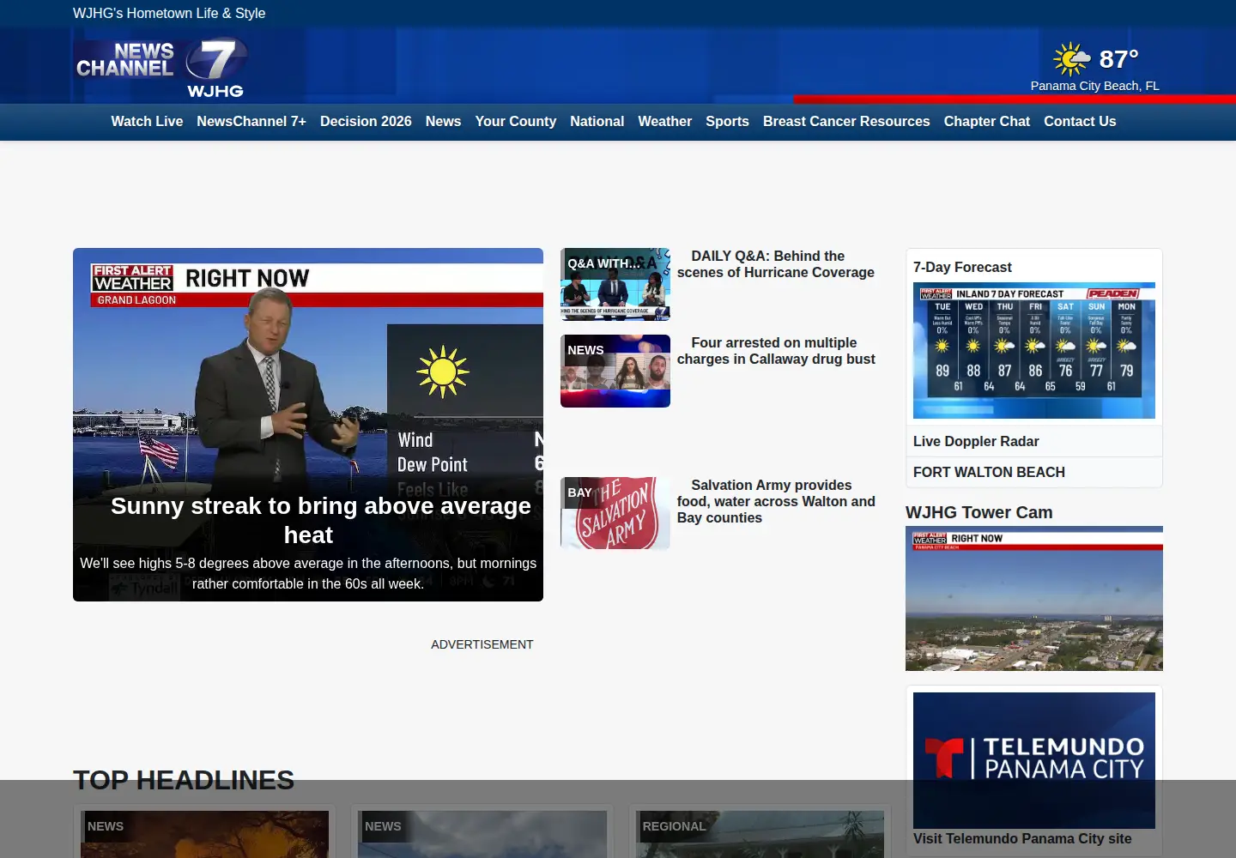
Task: Open Live Doppler Radar link
Action: [x=976, y=441]
